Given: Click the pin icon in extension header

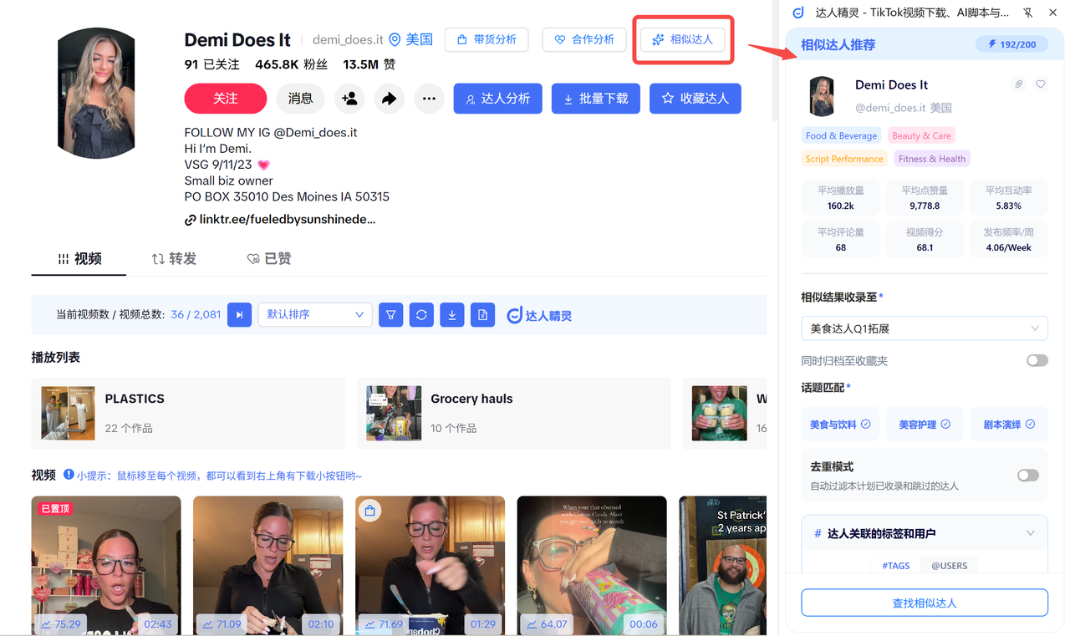Looking at the screenshot, I should coord(1027,13).
